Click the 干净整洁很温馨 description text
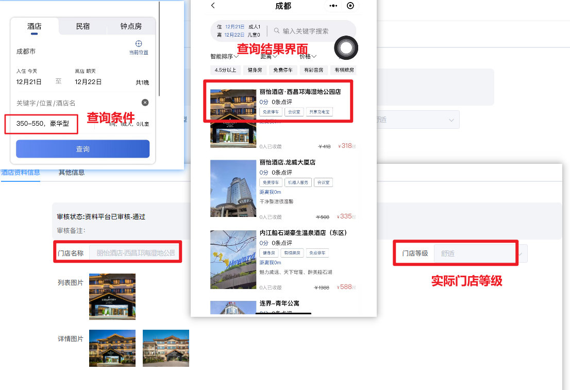Viewport: 570px width, 390px height. point(276,202)
